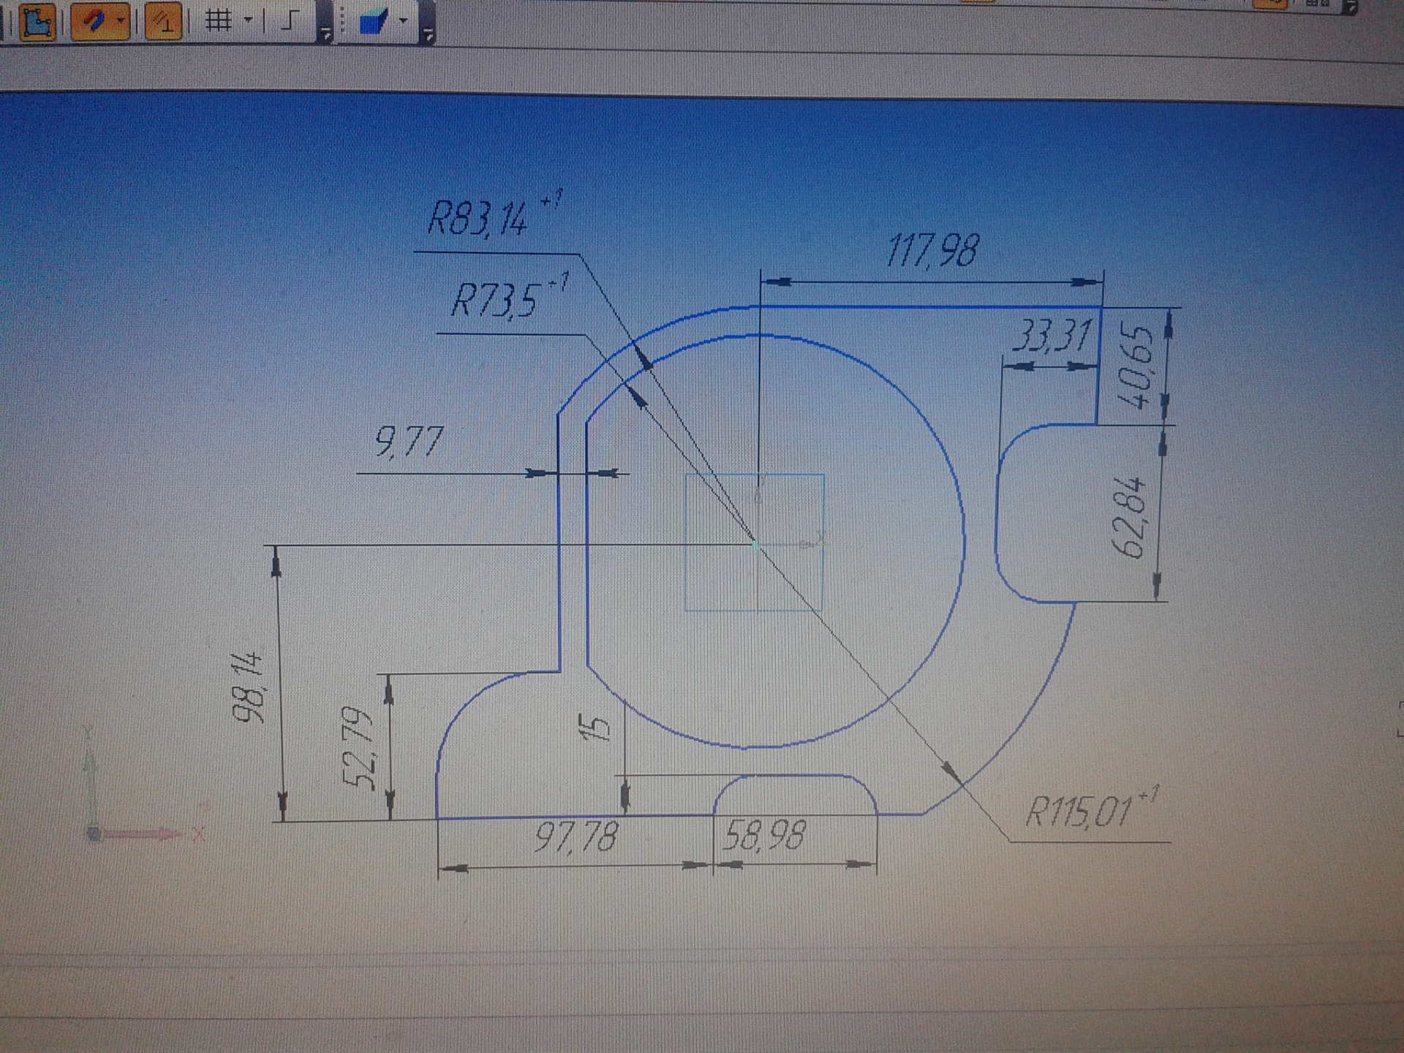Image resolution: width=1404 pixels, height=1053 pixels.
Task: Select the 40,65 vertical dimension
Action: point(1136,367)
